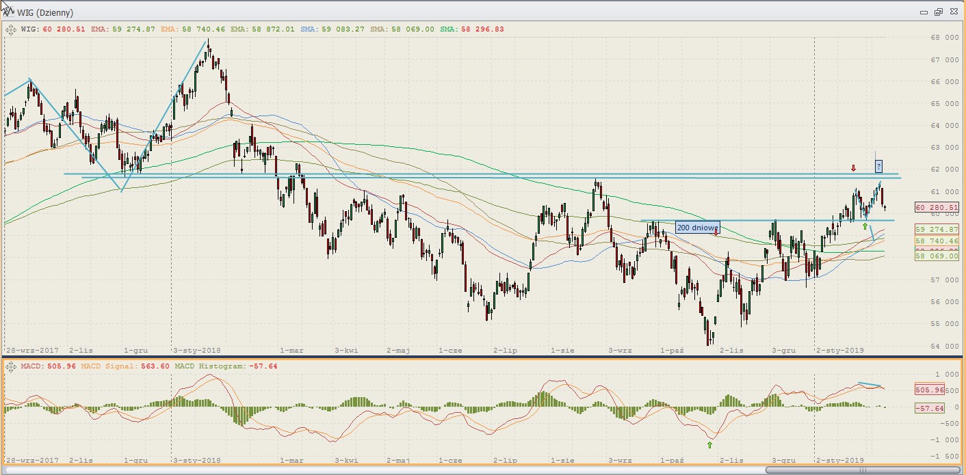Select the "200 dniowa" text label
The width and height of the screenshot is (966, 475).
pos(697,228)
